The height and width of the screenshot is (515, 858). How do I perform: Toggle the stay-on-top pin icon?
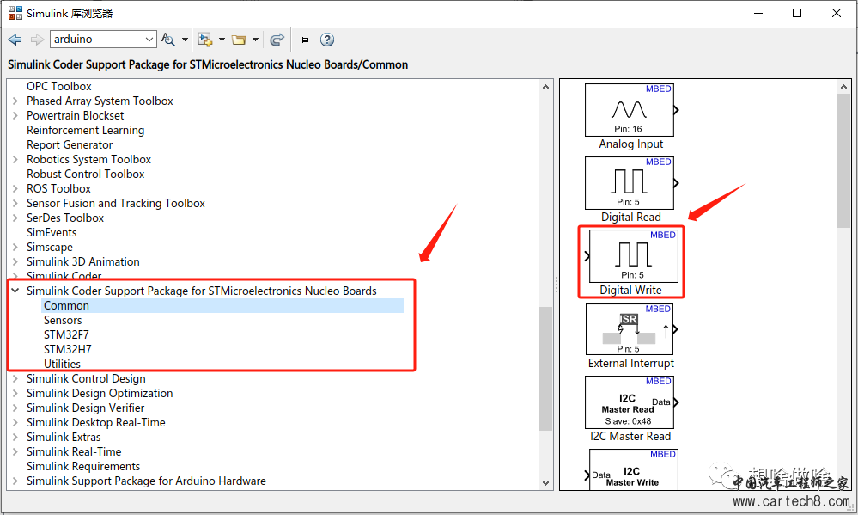[x=304, y=40]
